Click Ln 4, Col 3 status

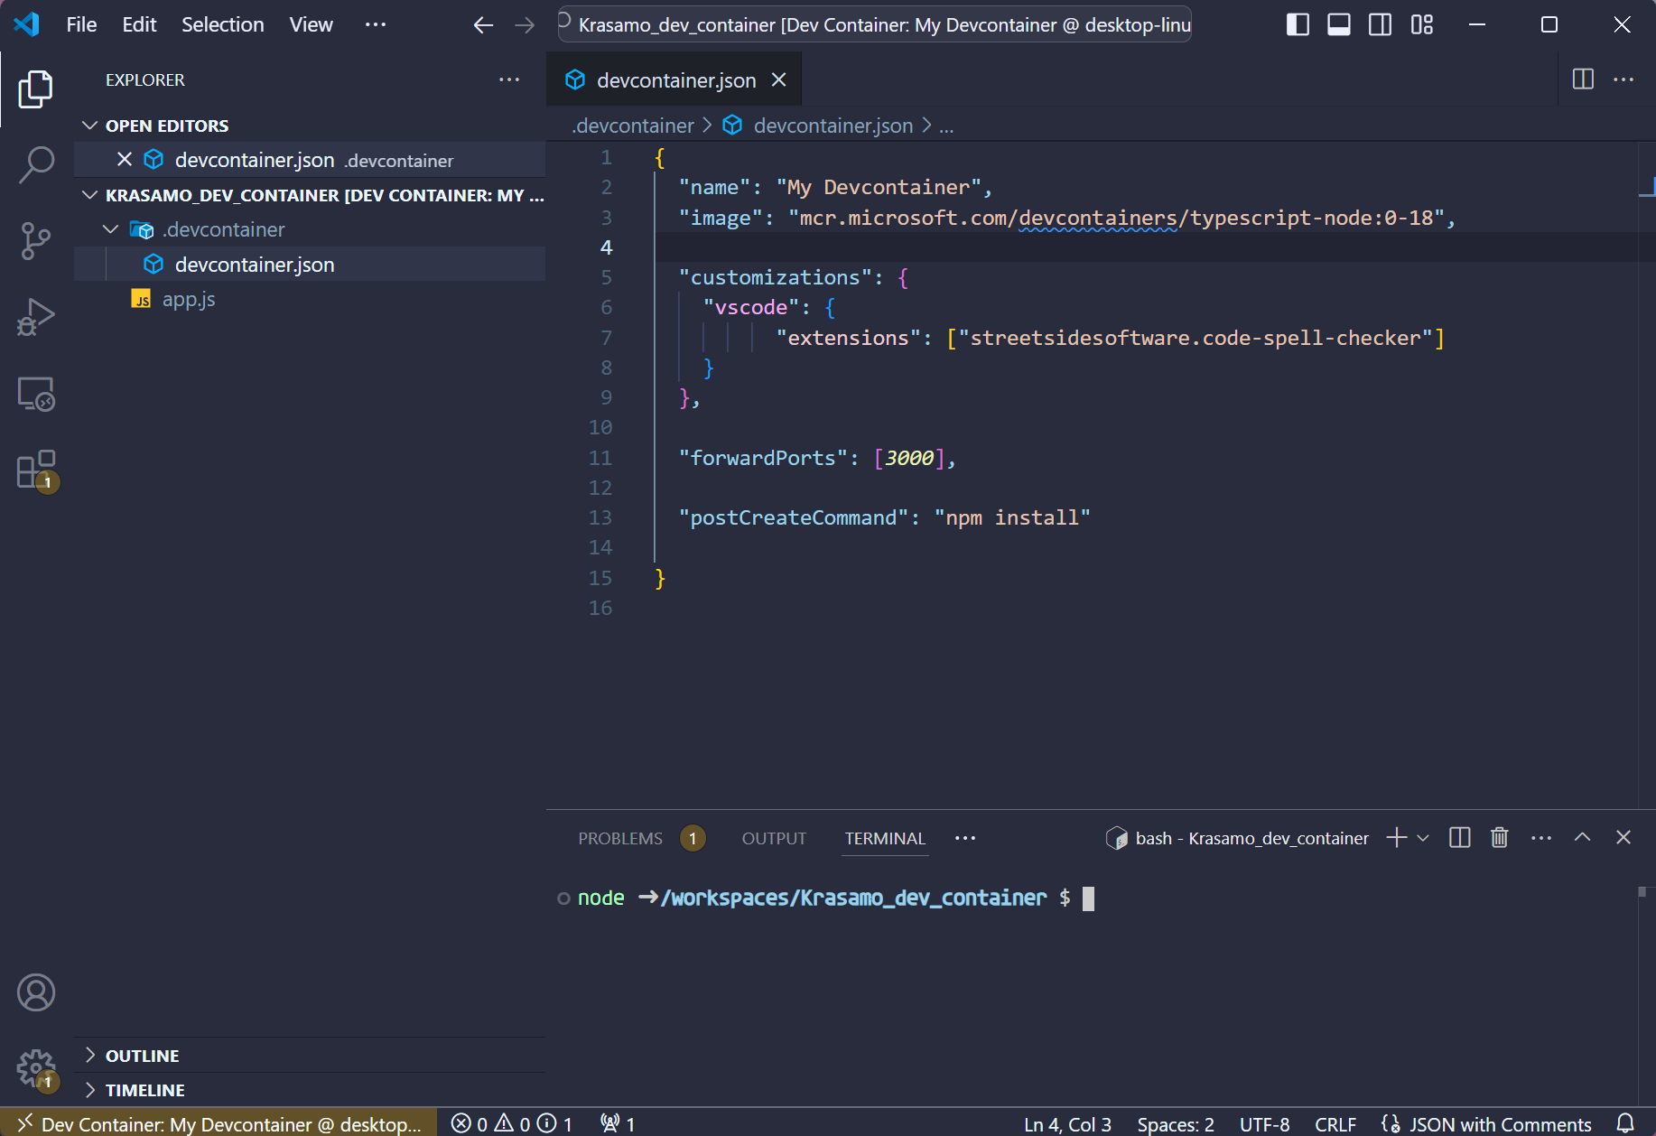[1067, 1123]
